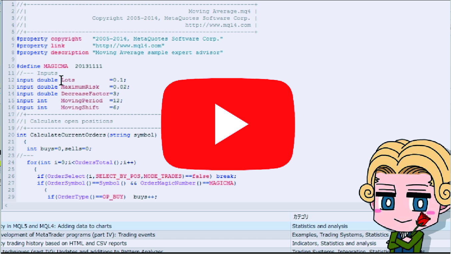Screen dimensions: 451x254
Task: Click "#property copyright" keyword in the code
Action: pyautogui.click(x=49, y=39)
